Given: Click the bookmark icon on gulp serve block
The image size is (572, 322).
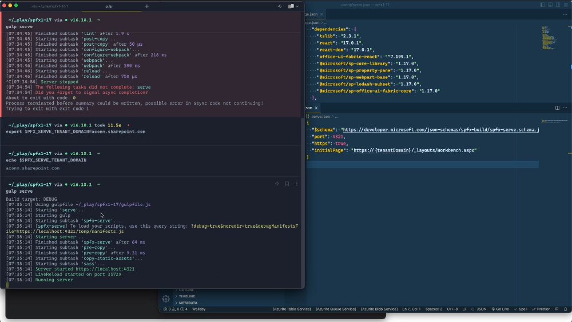Looking at the screenshot, I should 287,184.
